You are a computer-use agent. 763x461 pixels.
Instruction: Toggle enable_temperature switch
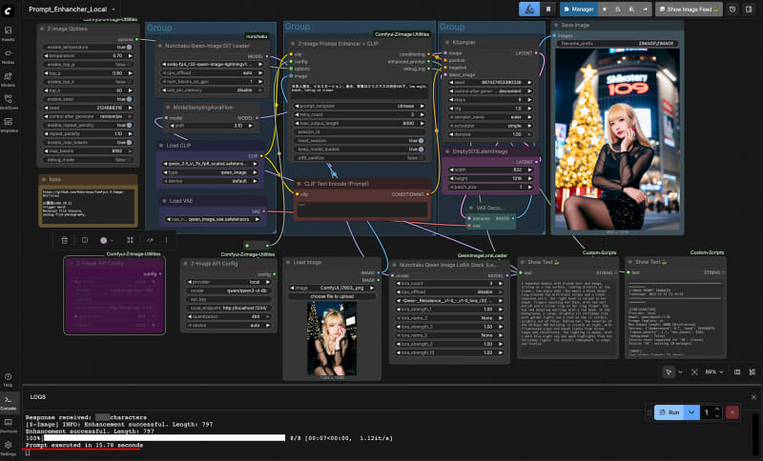(x=130, y=47)
